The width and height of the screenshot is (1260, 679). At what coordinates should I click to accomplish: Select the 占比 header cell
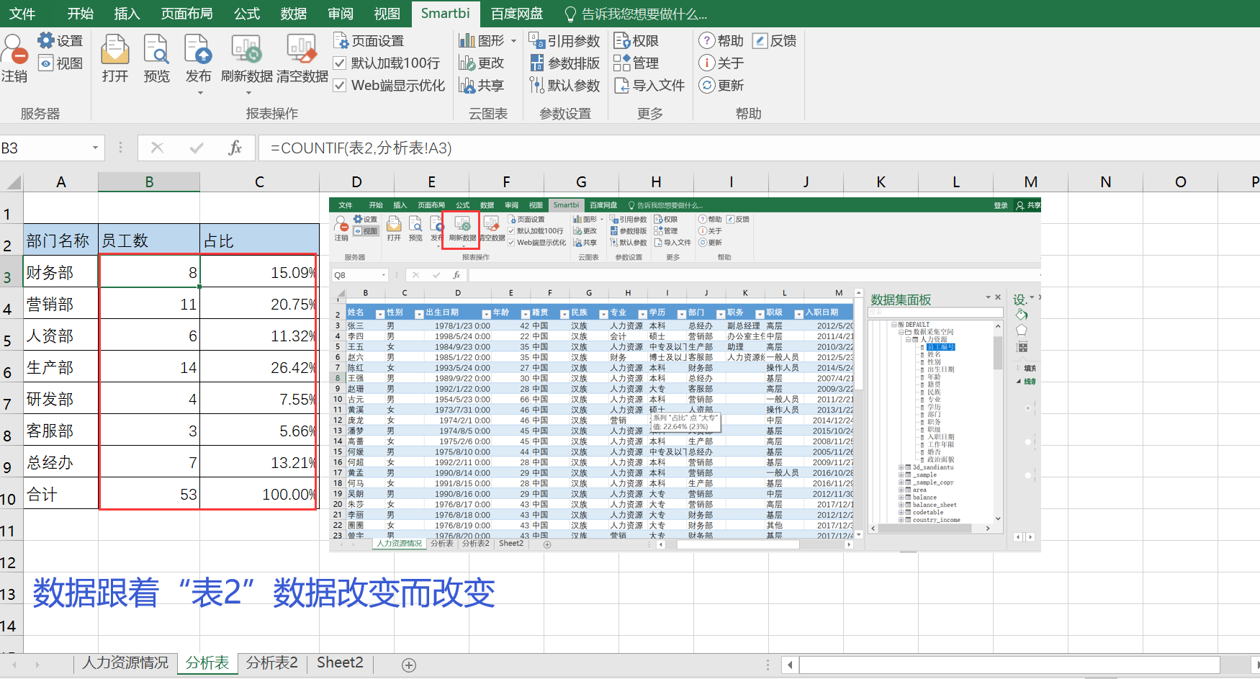point(259,240)
